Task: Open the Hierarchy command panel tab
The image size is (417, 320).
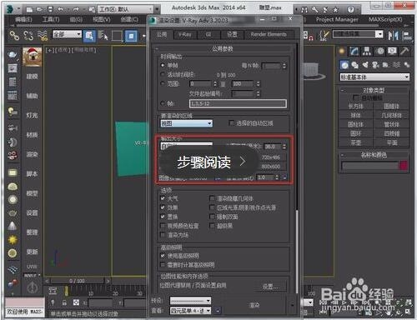Action: (x=367, y=51)
